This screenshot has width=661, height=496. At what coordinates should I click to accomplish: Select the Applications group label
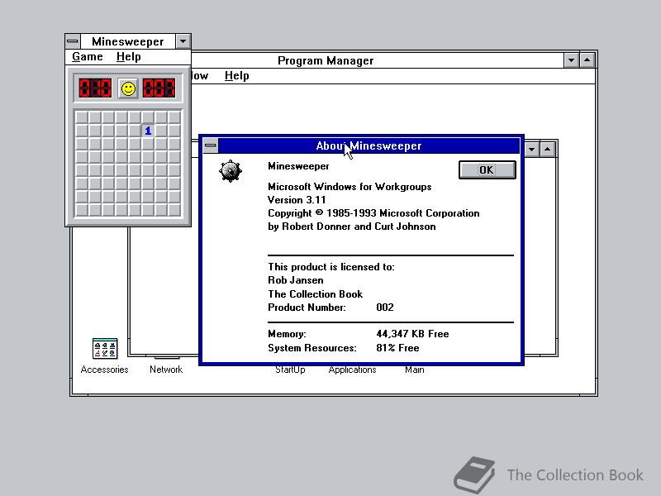[x=353, y=370]
